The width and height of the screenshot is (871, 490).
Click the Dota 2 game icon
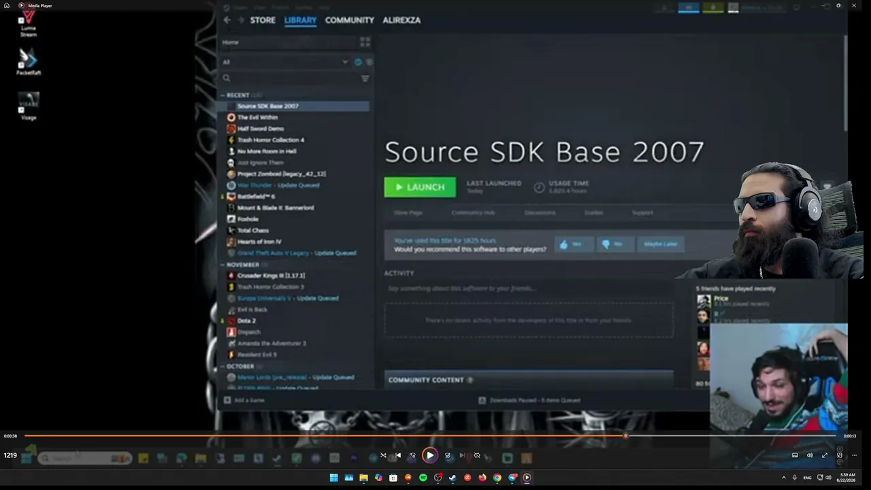231,321
